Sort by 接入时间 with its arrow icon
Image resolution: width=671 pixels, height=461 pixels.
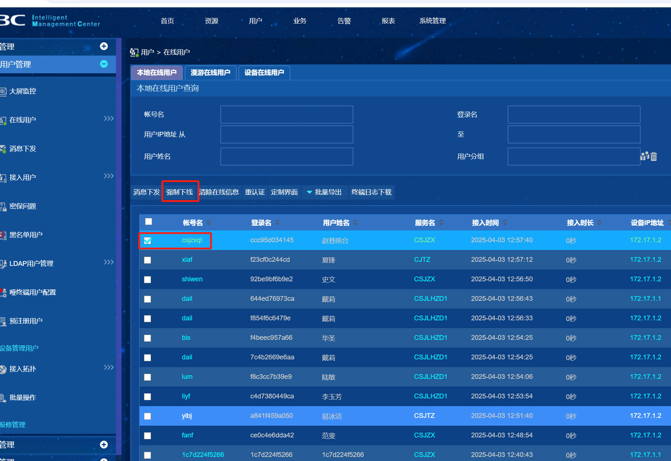point(505,222)
